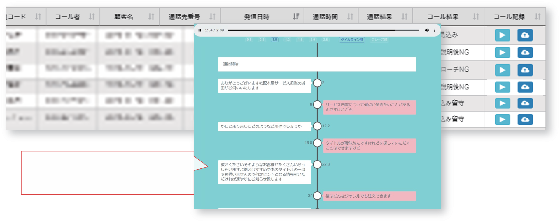Screen dimensions: 560x224
Task: Download the first row's call recording
Action: pyautogui.click(x=525, y=35)
